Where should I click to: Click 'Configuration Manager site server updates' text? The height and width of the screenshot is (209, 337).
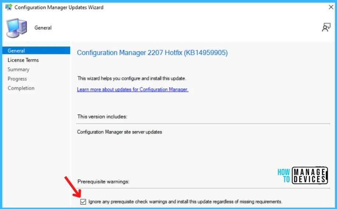(x=119, y=132)
